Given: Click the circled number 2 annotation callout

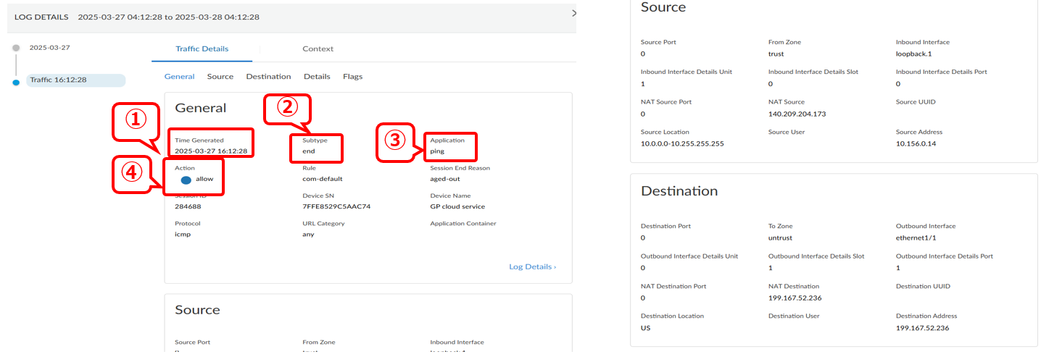Looking at the screenshot, I should (x=286, y=108).
